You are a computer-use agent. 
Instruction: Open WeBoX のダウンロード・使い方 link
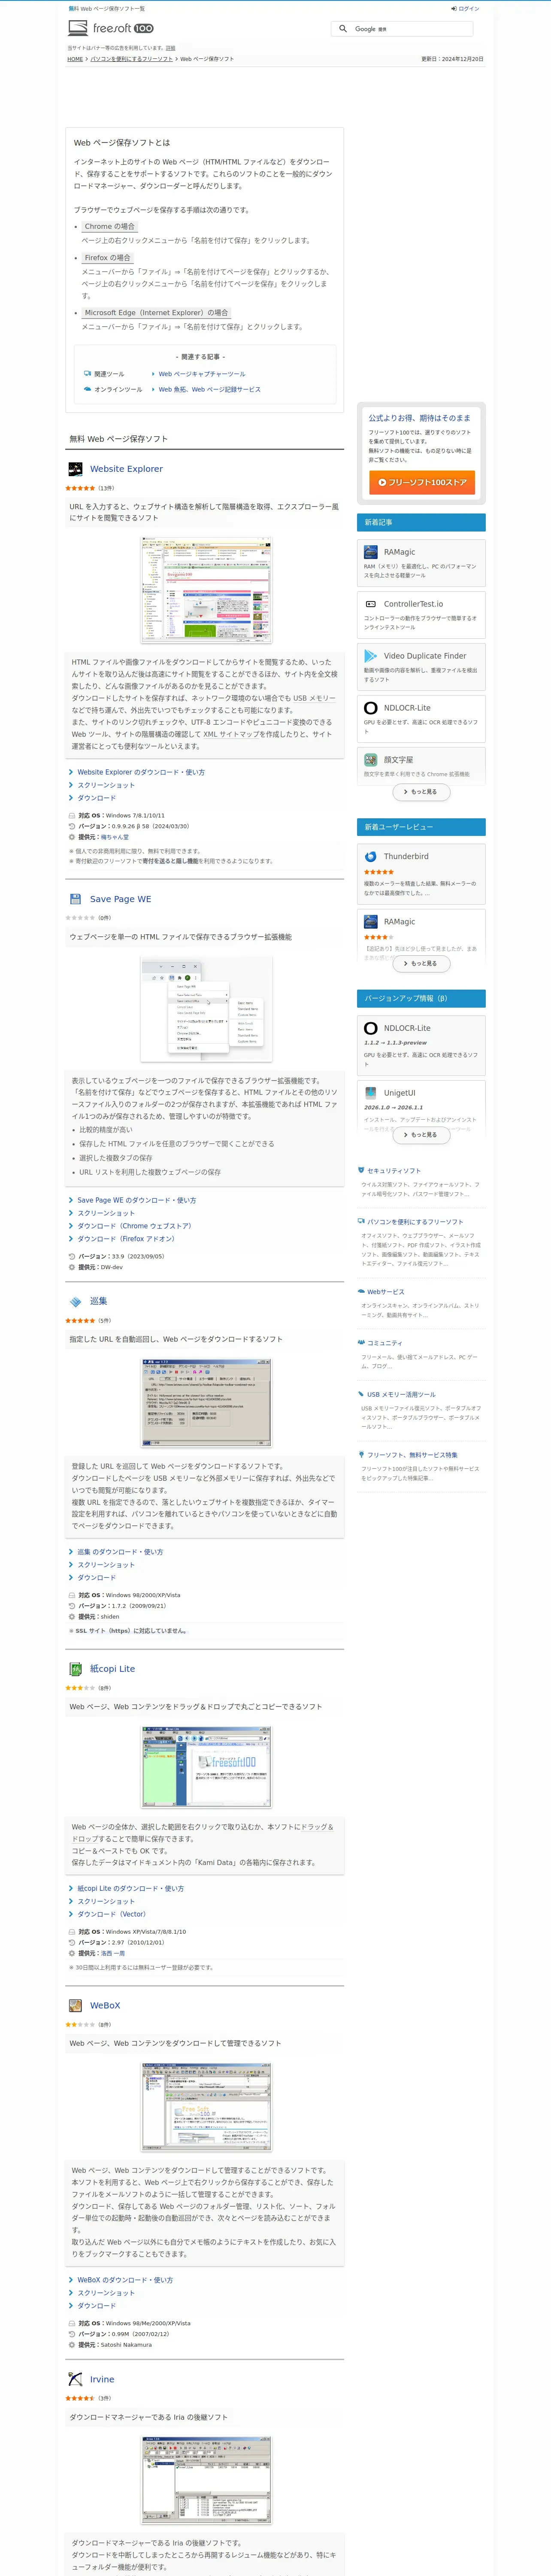pyautogui.click(x=125, y=2280)
